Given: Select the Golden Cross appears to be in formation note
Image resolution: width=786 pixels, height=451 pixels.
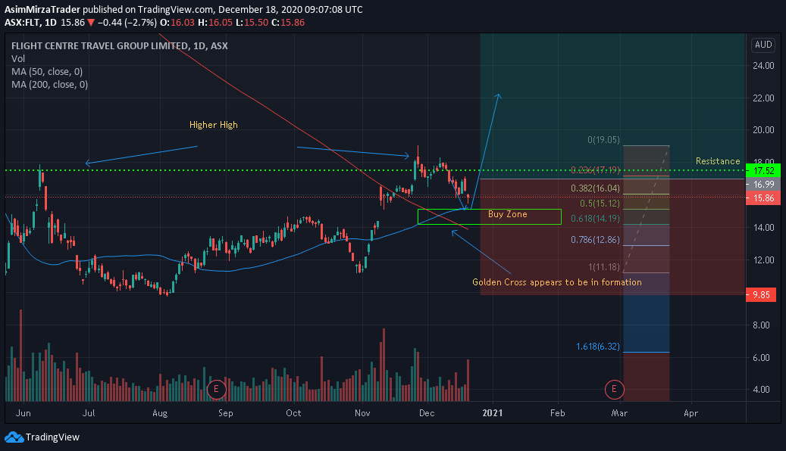Looking at the screenshot, I should [557, 282].
